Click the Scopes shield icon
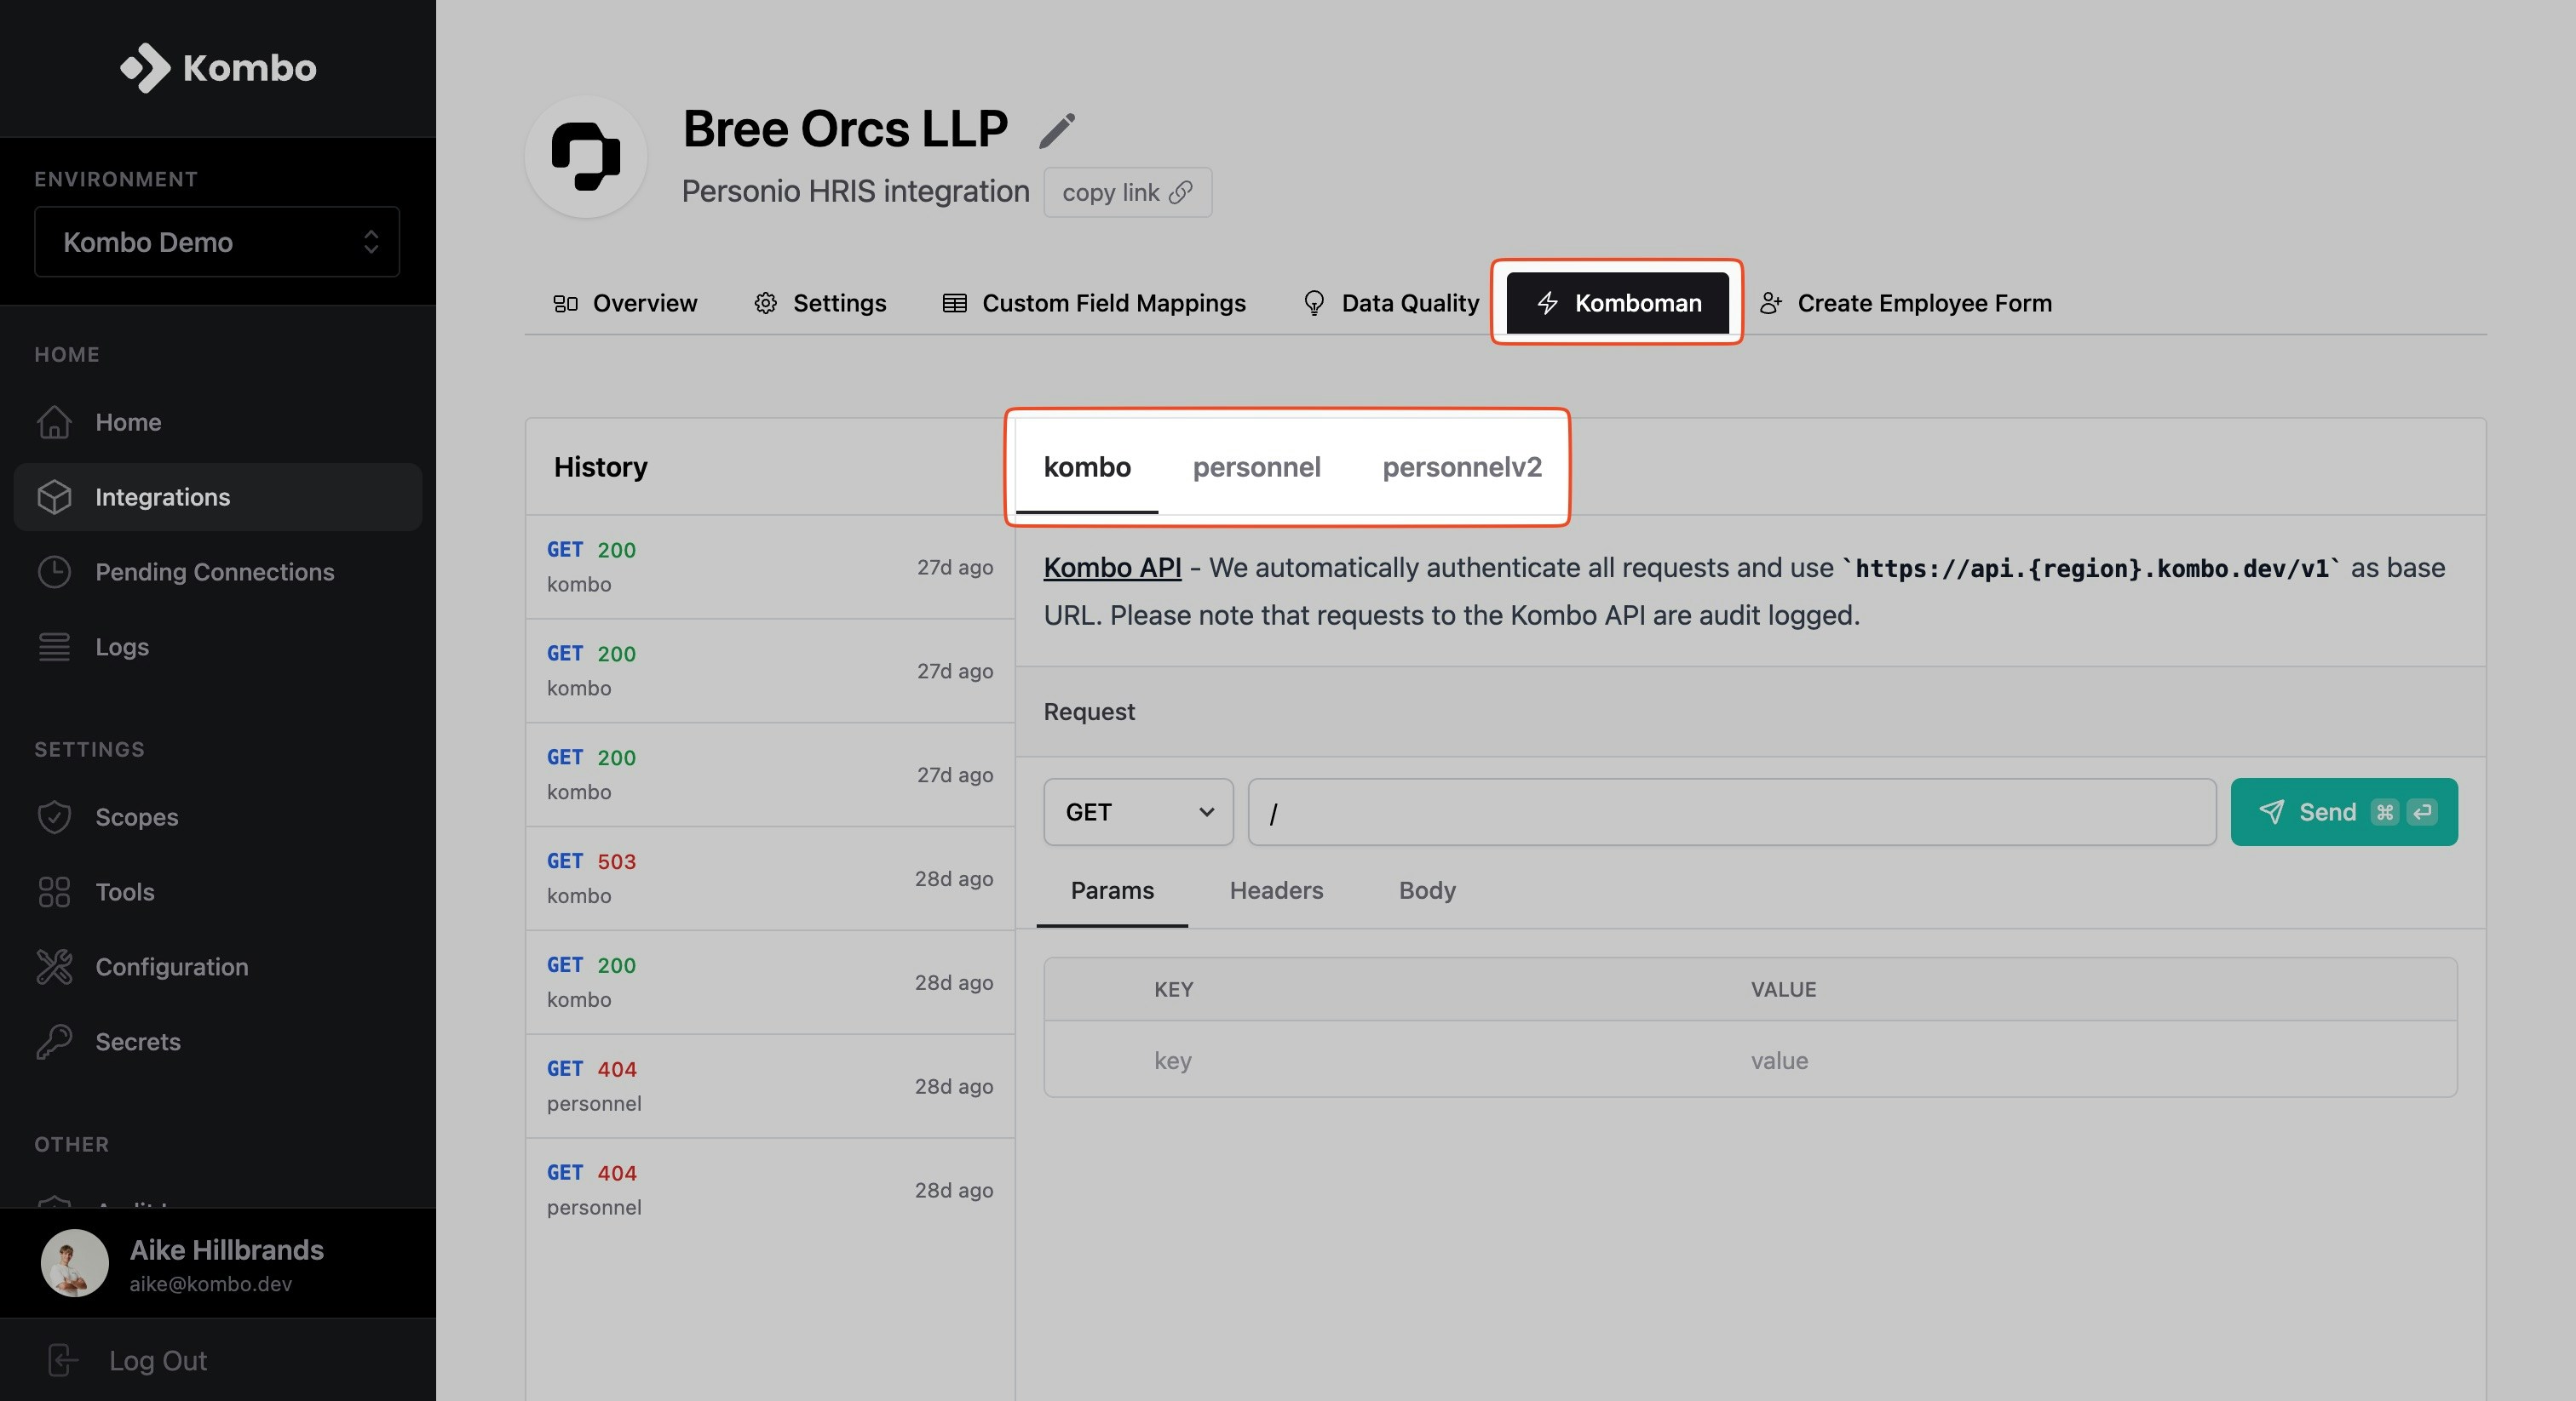The image size is (2576, 1401). (54, 816)
